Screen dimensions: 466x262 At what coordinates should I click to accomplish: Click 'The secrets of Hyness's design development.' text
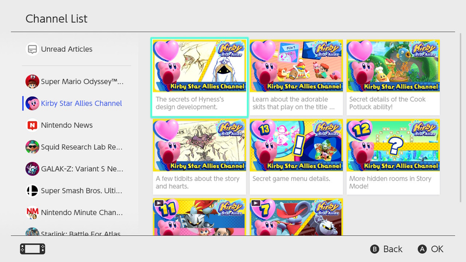coord(190,103)
